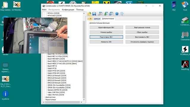This screenshot has height=107, width=190.
Task: Select Диагностика tree node
Action: tap(50, 97)
